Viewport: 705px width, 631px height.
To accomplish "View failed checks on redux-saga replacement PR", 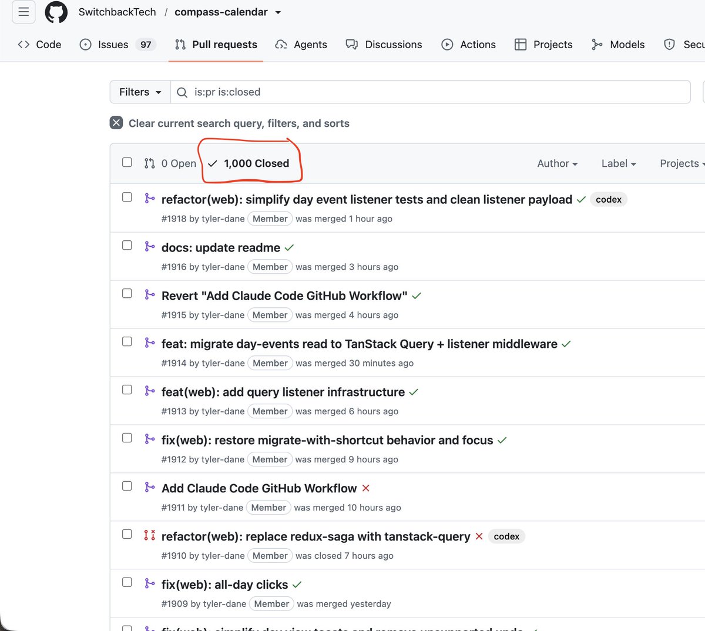I will pos(479,536).
